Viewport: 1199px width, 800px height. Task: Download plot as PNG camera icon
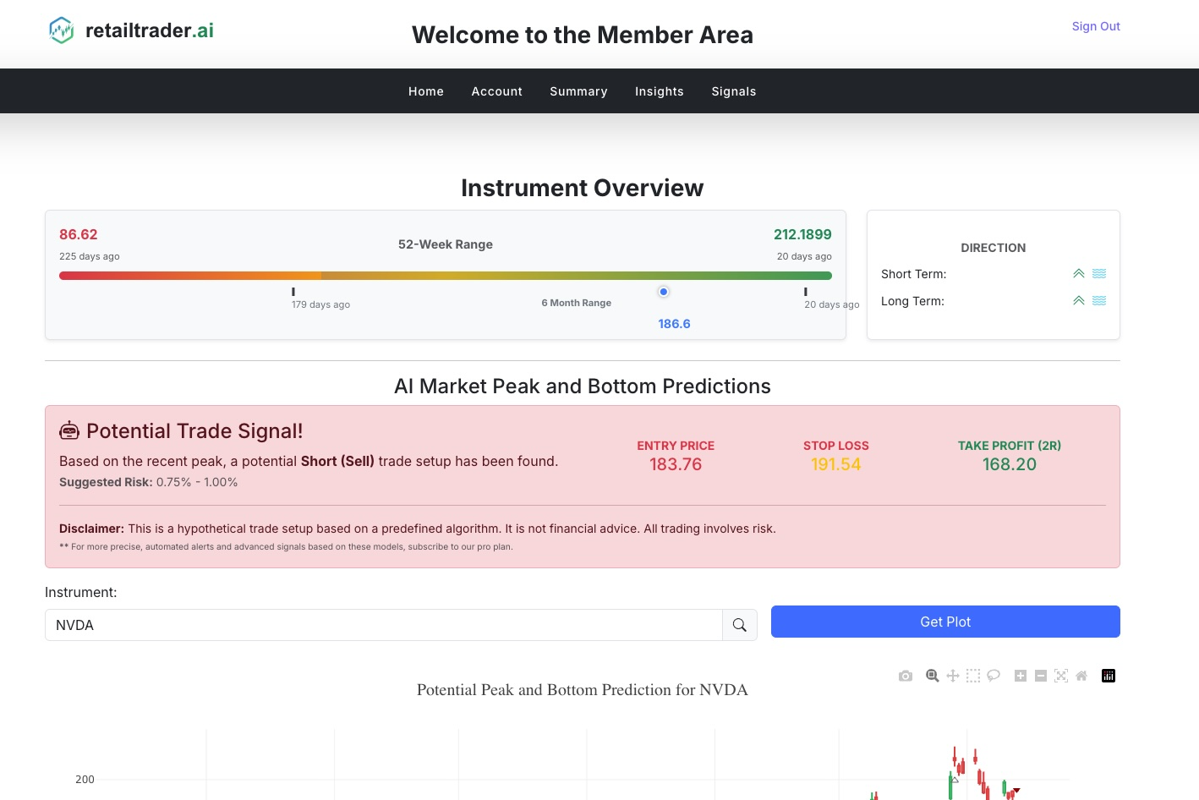906,676
